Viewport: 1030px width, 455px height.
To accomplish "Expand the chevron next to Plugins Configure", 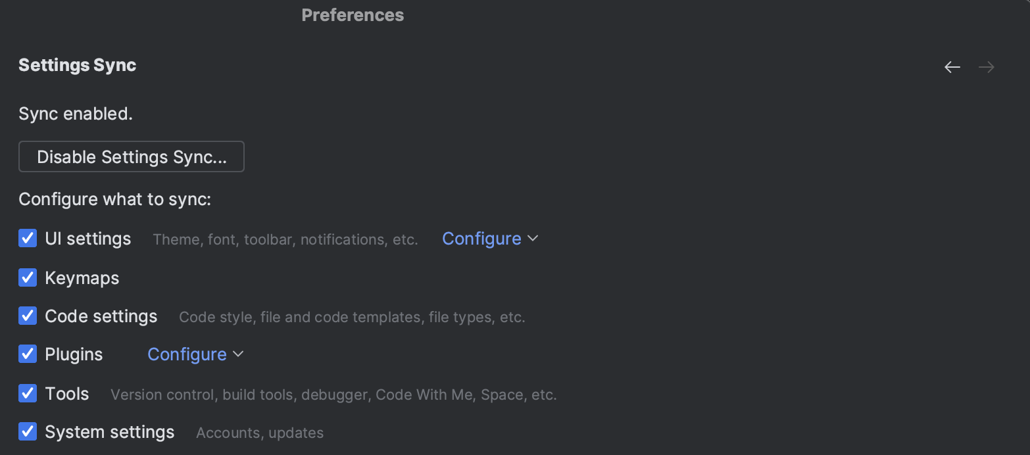I will tap(238, 354).
